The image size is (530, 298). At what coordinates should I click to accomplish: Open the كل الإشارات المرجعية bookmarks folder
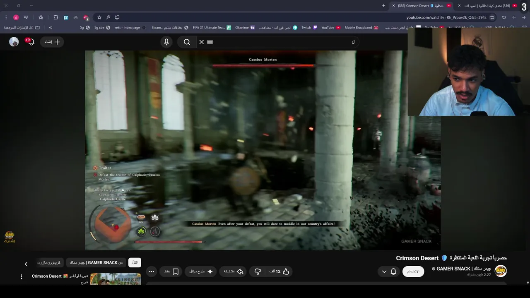pos(22,28)
